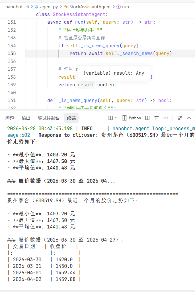Click comment 检查是否是新闻查询 on line 133

tap(81, 38)
